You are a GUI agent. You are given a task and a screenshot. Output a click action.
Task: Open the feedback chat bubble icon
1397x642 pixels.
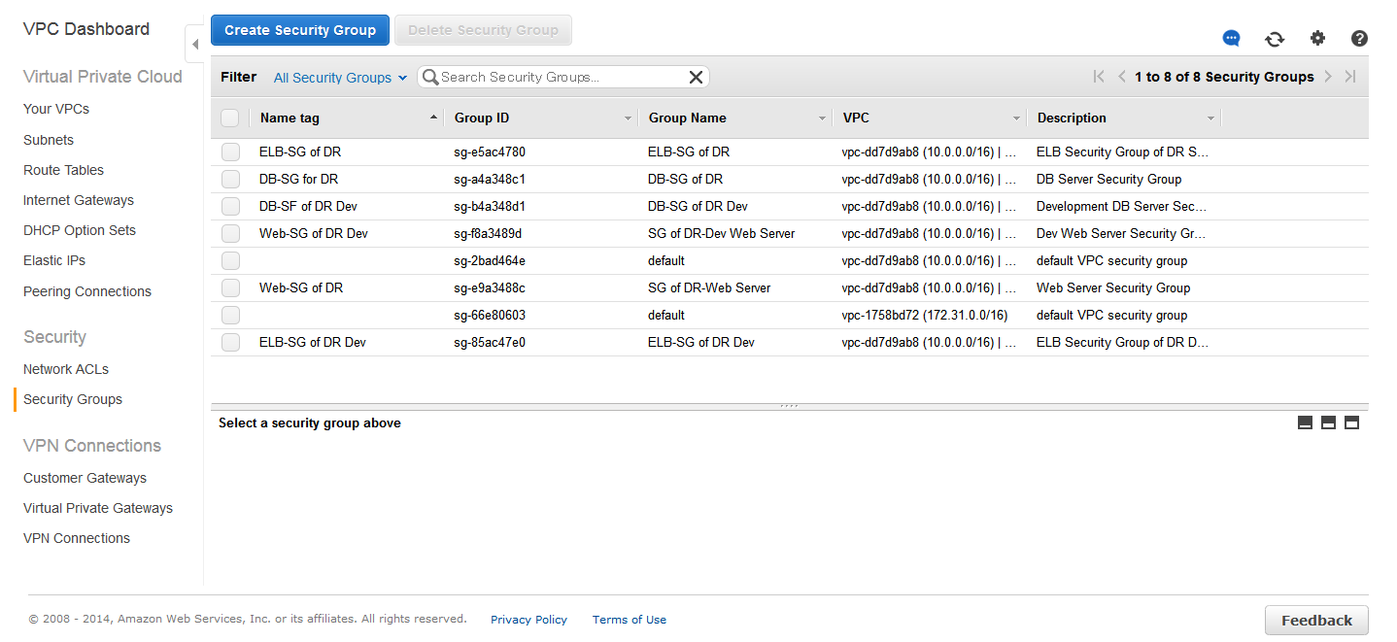pos(1231,38)
